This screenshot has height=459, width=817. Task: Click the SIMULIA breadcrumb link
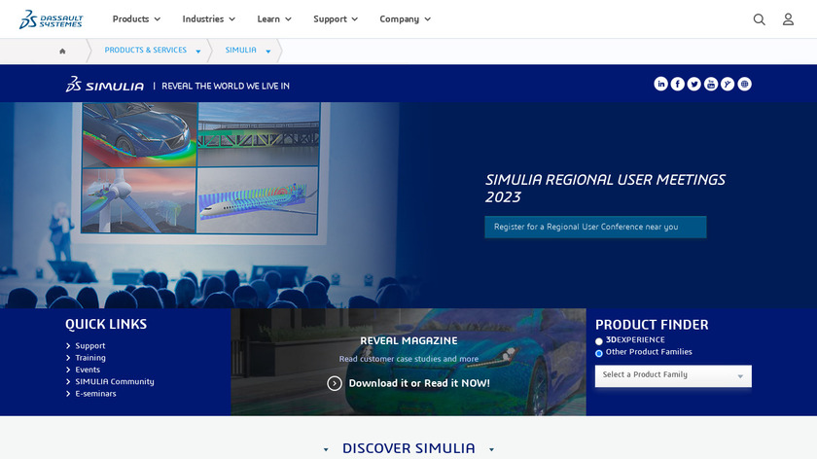241,50
